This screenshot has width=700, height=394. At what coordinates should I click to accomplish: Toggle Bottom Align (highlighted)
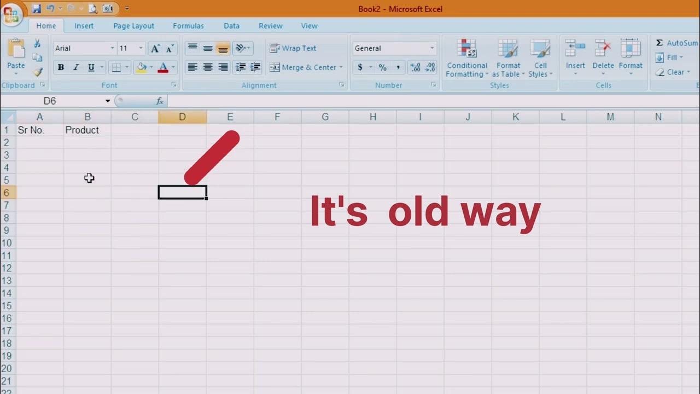223,48
